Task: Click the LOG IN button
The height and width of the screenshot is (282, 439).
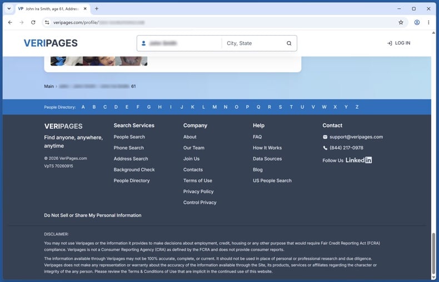Action: tap(398, 43)
